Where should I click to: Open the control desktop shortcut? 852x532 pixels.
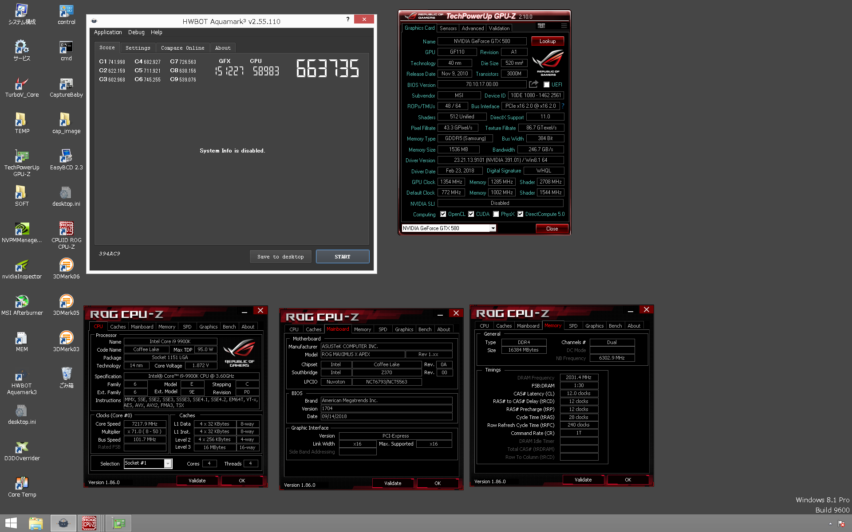click(x=66, y=15)
